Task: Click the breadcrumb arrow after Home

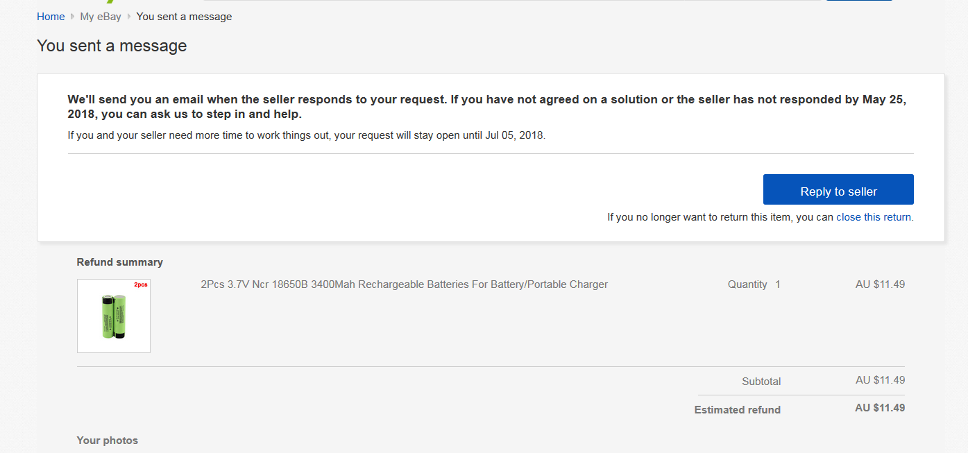Action: click(x=72, y=17)
